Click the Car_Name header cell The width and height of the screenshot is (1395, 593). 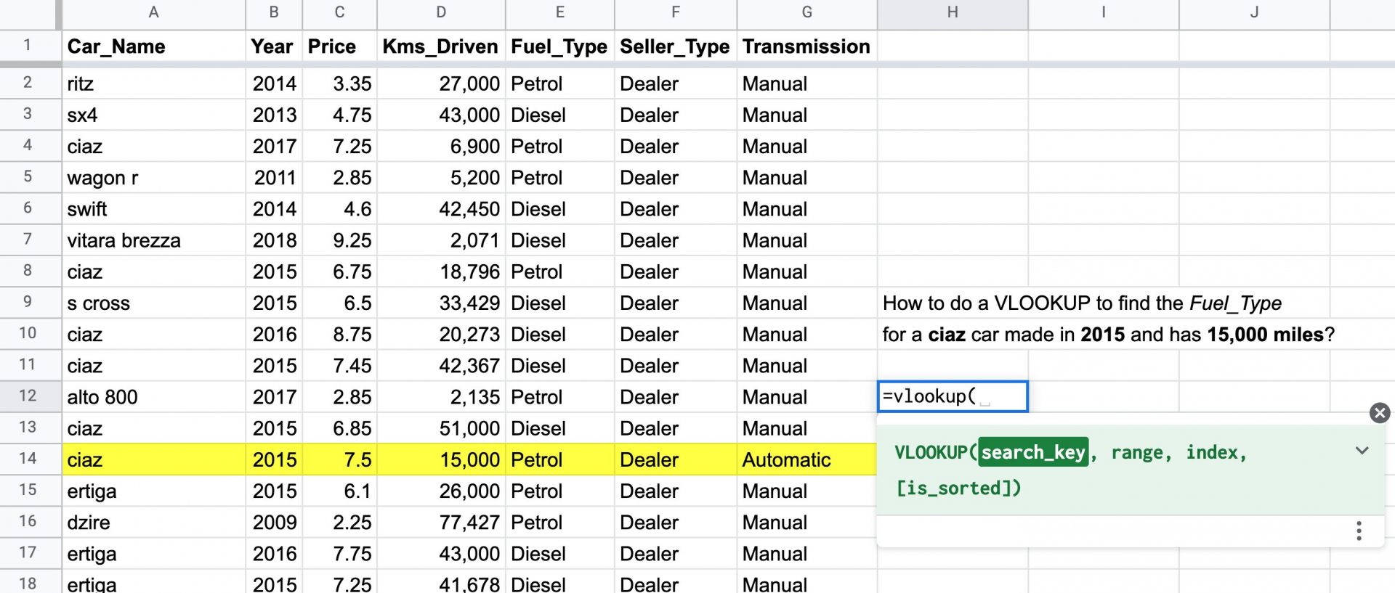153,46
